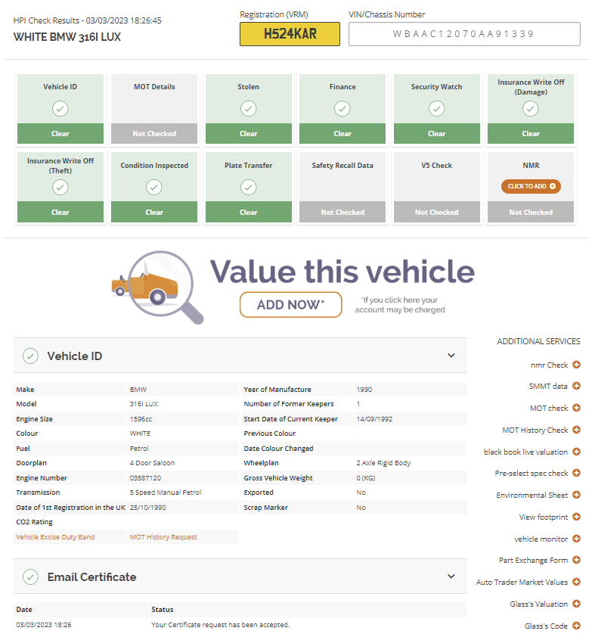Select the 2 Axle Rigid Body value
Screen dimensions: 595x637
tap(383, 463)
